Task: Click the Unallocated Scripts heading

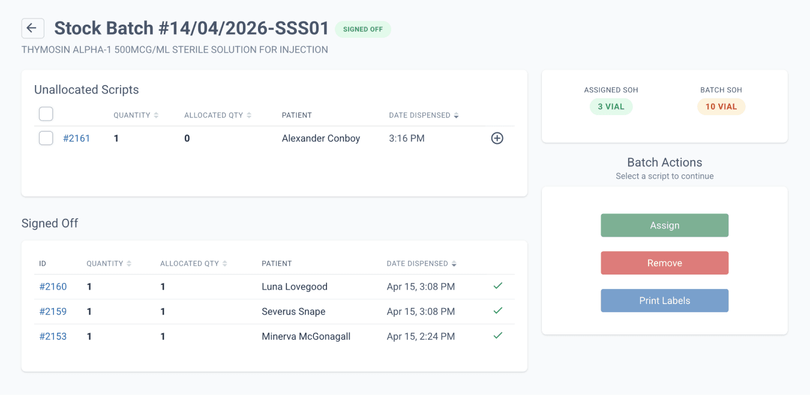Action: click(x=86, y=90)
